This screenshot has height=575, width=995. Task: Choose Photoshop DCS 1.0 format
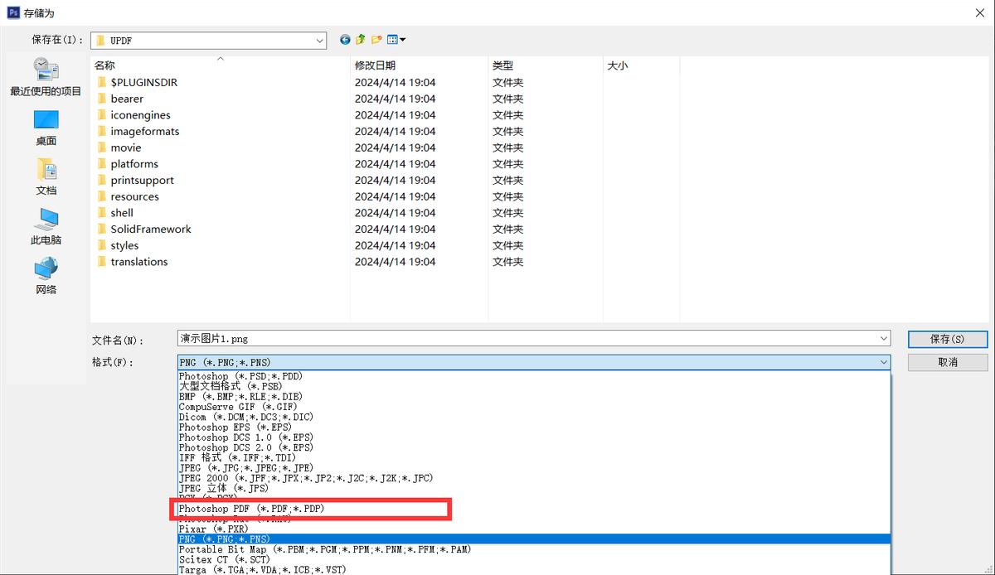coord(534,437)
